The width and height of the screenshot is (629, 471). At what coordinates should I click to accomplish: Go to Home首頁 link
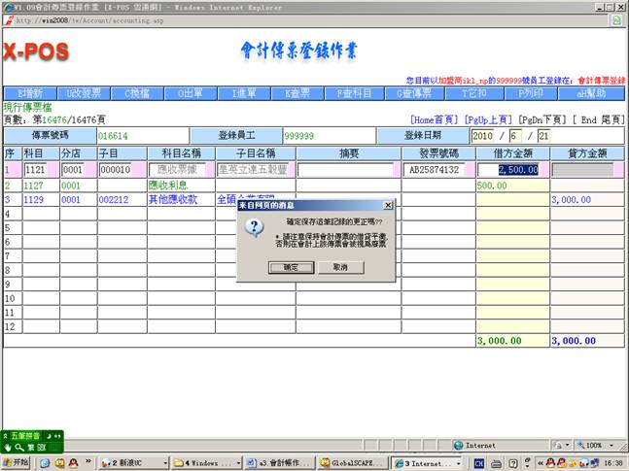435,118
